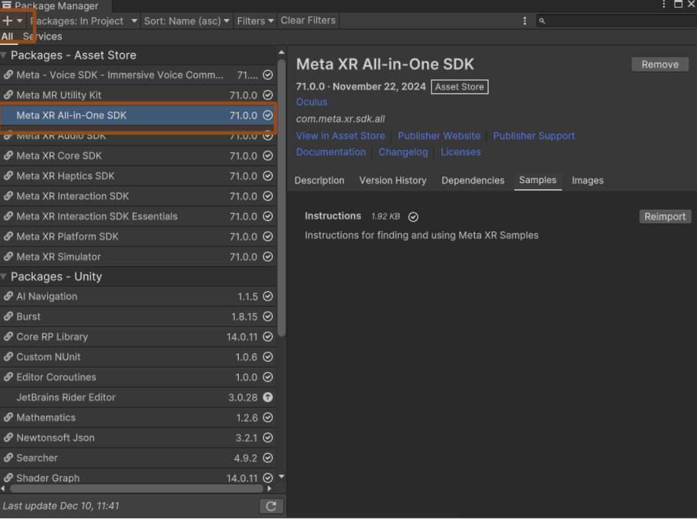
Task: Switch to the Dependencies tab
Action: pyautogui.click(x=473, y=180)
